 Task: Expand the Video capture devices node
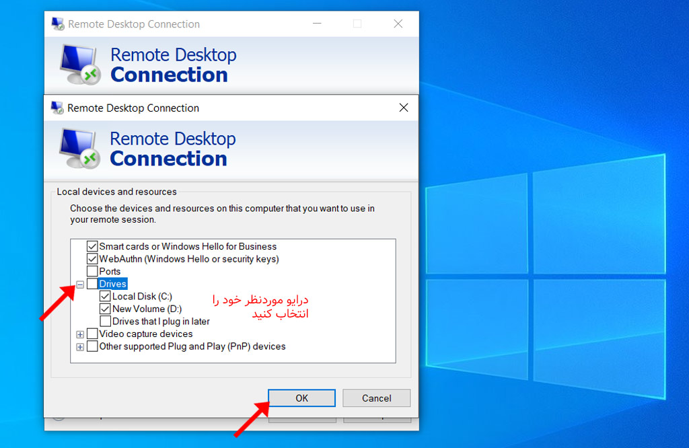(x=80, y=335)
